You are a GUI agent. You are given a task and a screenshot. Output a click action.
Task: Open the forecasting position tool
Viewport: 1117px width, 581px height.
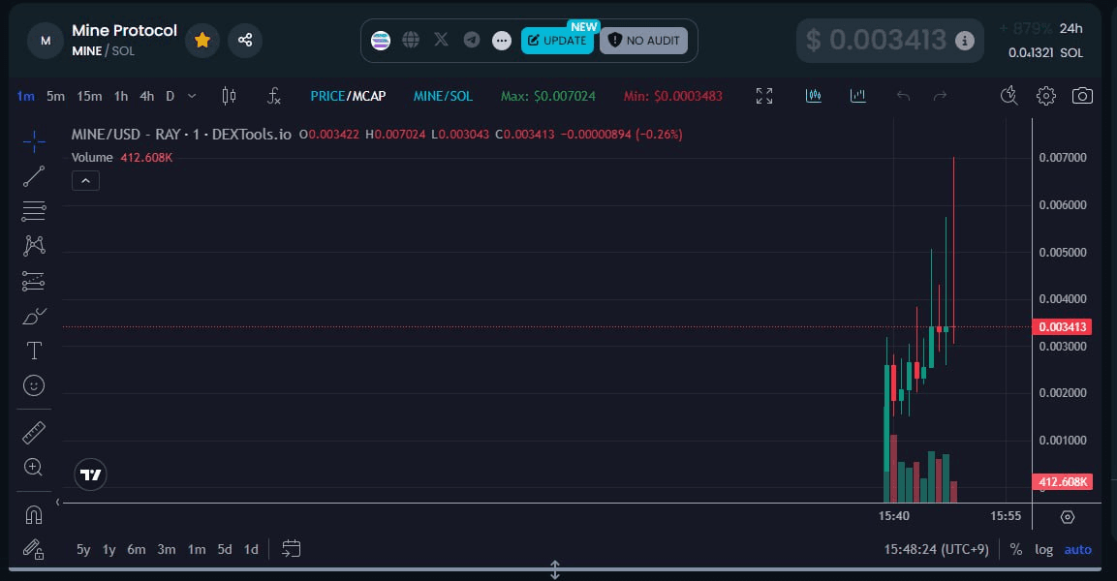[34, 281]
